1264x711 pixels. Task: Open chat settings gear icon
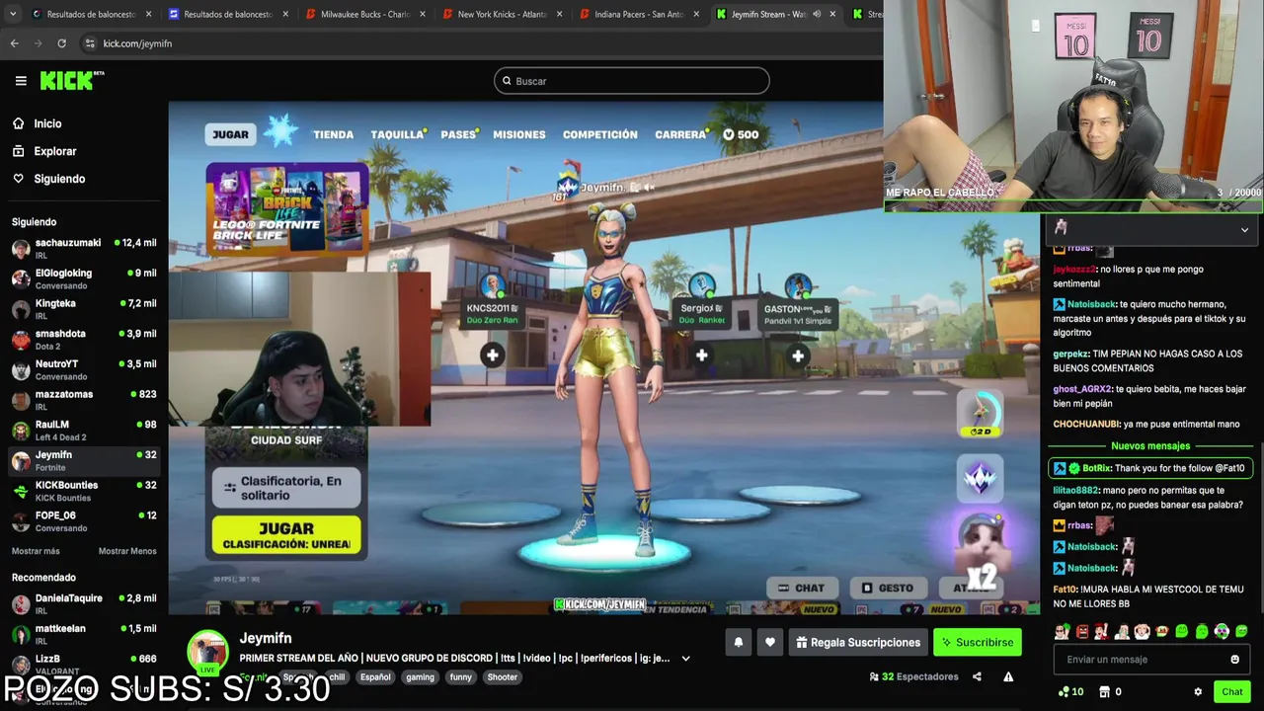1198,692
